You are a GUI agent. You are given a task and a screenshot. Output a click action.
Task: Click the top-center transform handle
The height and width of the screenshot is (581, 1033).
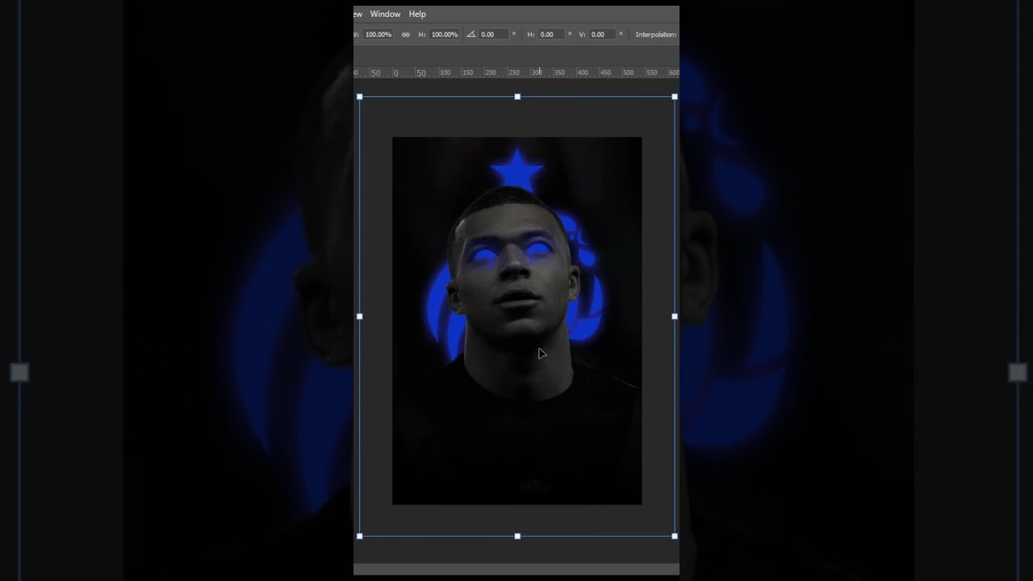pyautogui.click(x=517, y=97)
